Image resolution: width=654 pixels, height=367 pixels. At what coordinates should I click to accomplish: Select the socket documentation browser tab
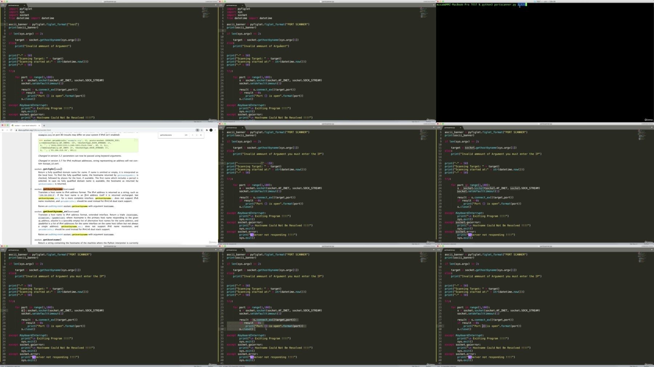click(x=25, y=126)
